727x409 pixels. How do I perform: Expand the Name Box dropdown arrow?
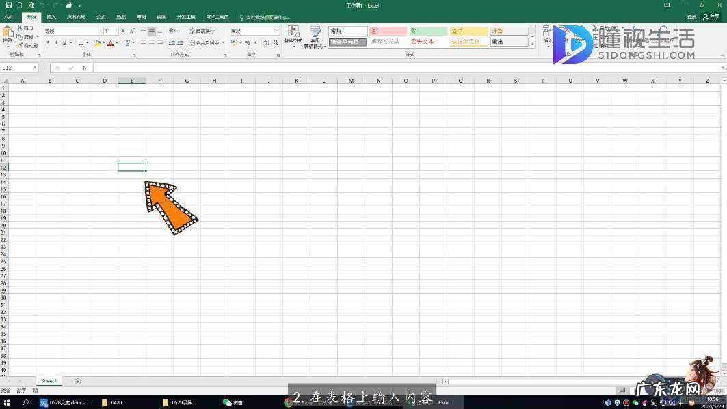[35, 68]
